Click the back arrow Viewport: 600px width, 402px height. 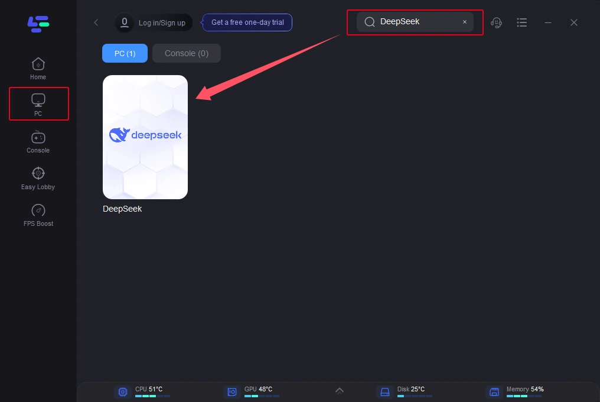click(x=96, y=22)
